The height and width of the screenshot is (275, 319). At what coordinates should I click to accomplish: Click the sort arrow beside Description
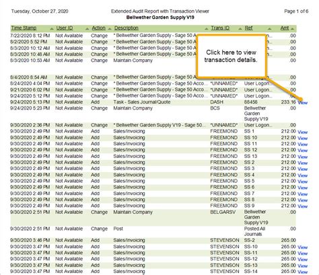(207, 29)
